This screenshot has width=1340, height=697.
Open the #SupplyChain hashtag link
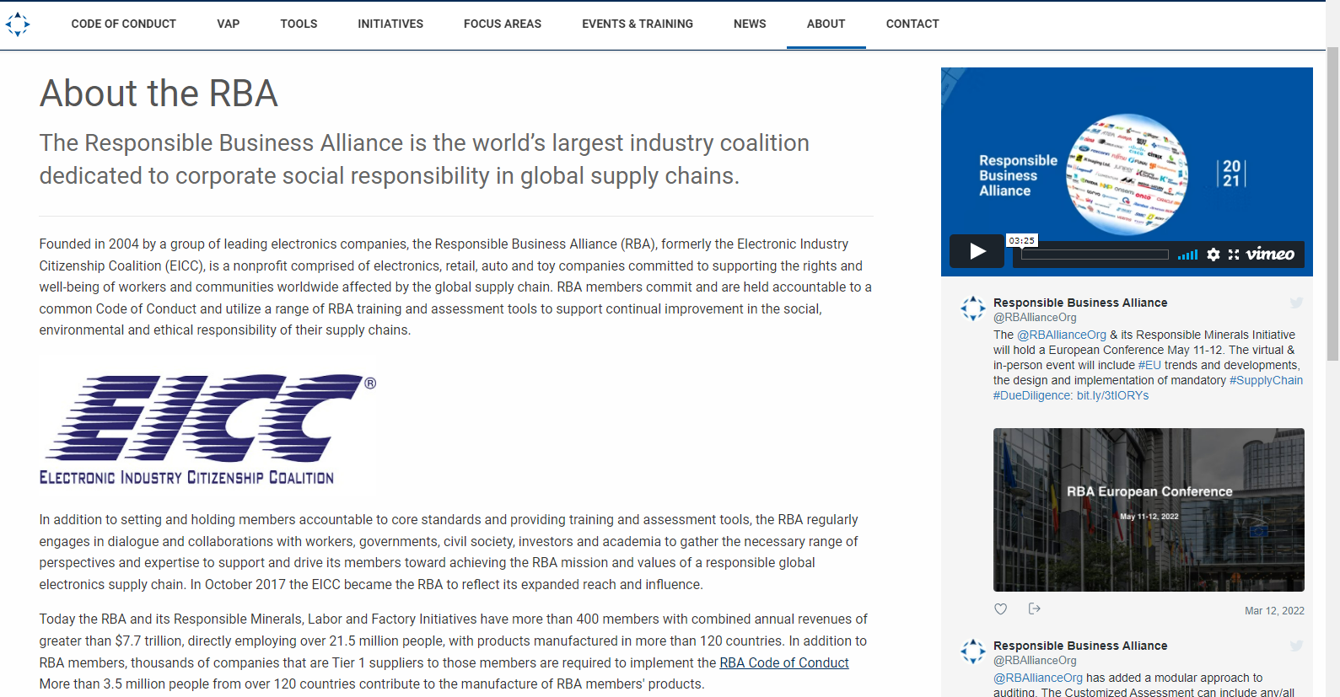coord(1266,380)
